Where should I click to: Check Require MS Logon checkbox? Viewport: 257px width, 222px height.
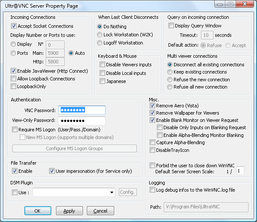(15, 130)
